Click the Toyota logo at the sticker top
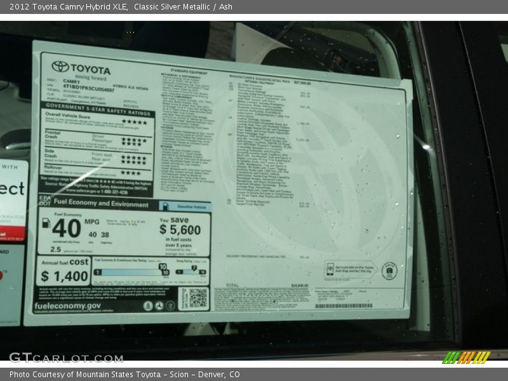The image size is (508, 381). click(x=59, y=68)
